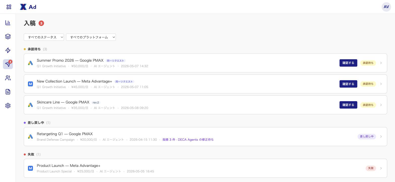Open the paper-plane submissions sidebar icon
Image resolution: width=395 pixels, height=182 pixels.
[8, 64]
